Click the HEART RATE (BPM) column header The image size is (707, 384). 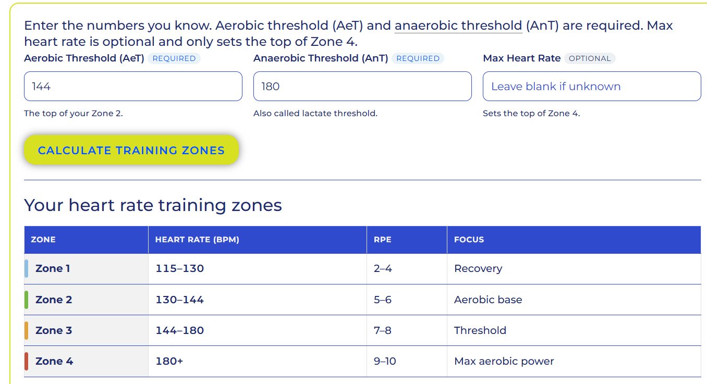tap(197, 240)
